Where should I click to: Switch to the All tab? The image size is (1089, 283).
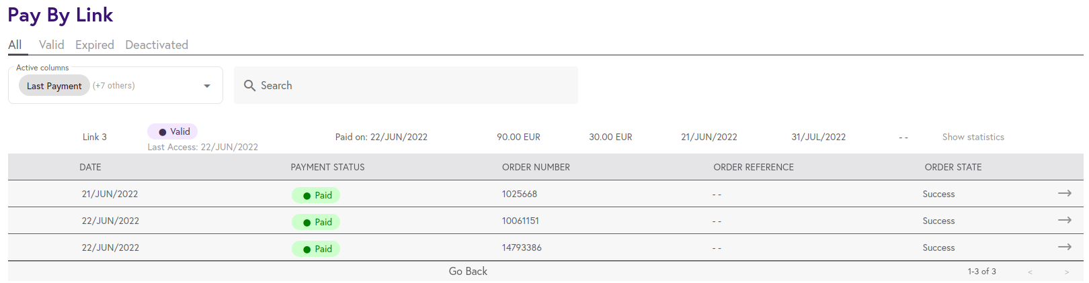tap(15, 45)
